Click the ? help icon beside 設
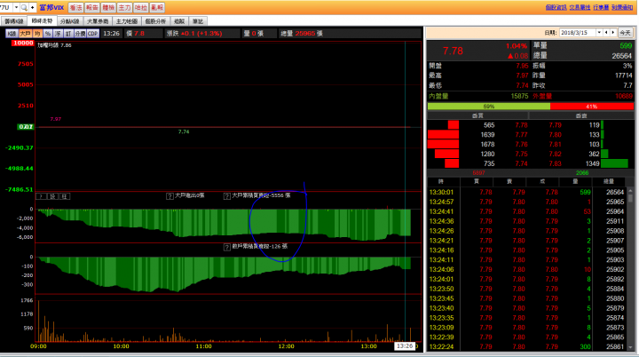Viewport: 639px width, 357px height. point(41,196)
